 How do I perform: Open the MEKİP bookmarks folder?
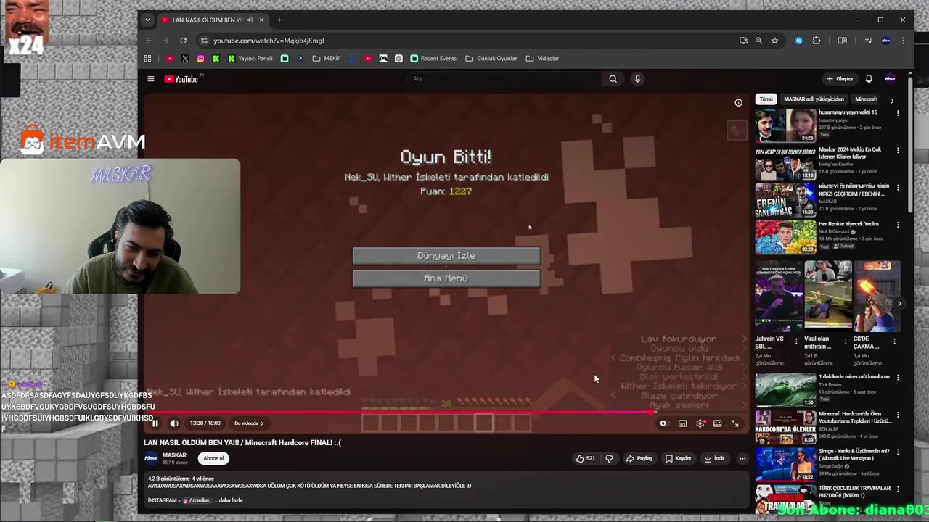click(327, 59)
